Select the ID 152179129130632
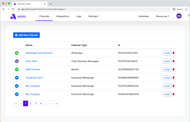Screen dimensions: 190x122 coord(128,61)
